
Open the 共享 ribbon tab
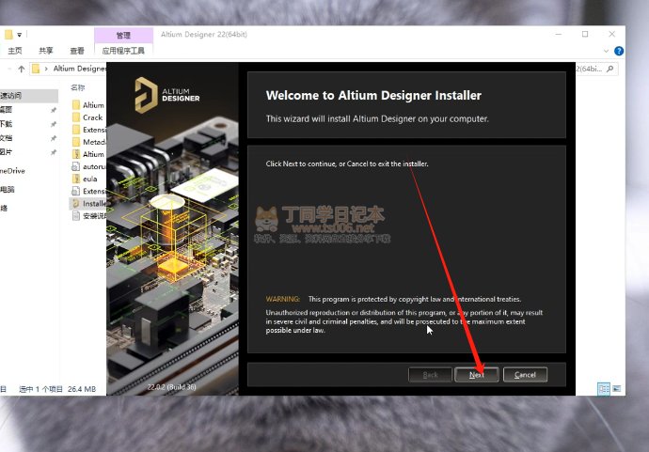tap(46, 51)
